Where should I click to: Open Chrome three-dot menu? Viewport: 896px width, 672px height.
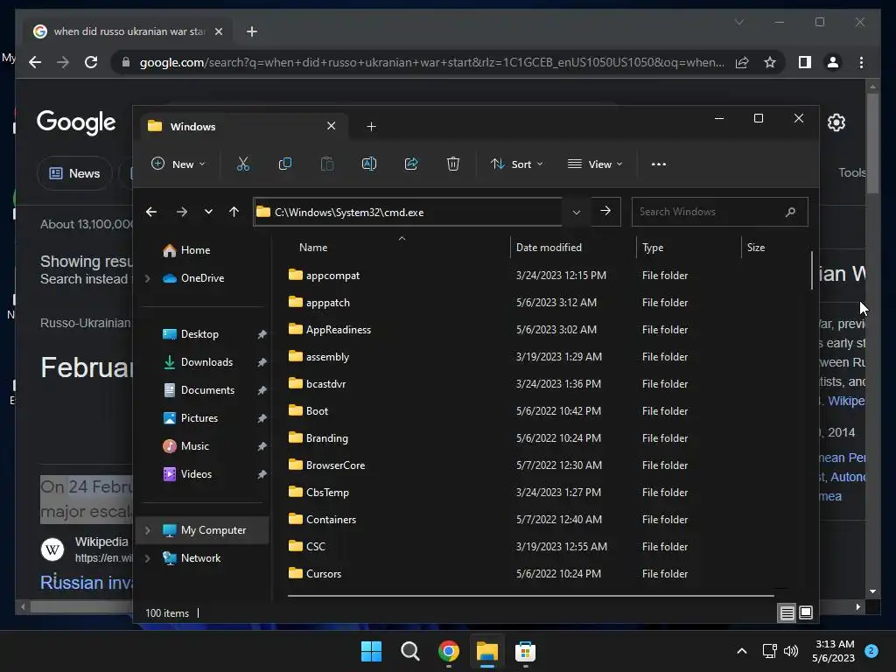(x=861, y=62)
